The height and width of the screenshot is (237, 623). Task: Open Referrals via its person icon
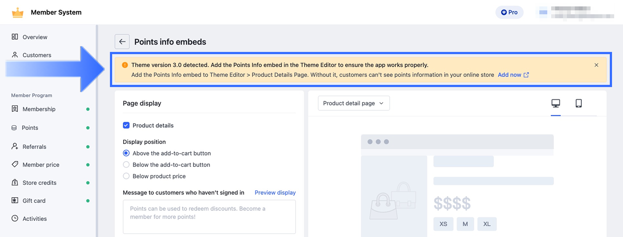pyautogui.click(x=15, y=147)
